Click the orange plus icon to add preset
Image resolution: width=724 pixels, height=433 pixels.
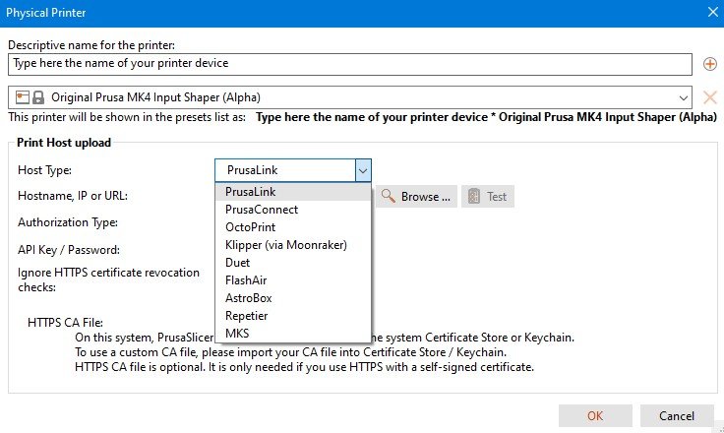tap(709, 64)
